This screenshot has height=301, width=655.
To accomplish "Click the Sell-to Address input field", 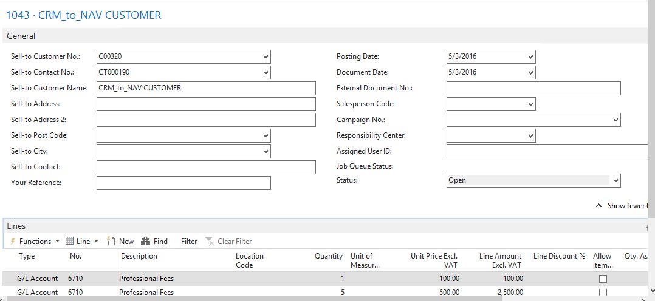I will point(206,104).
